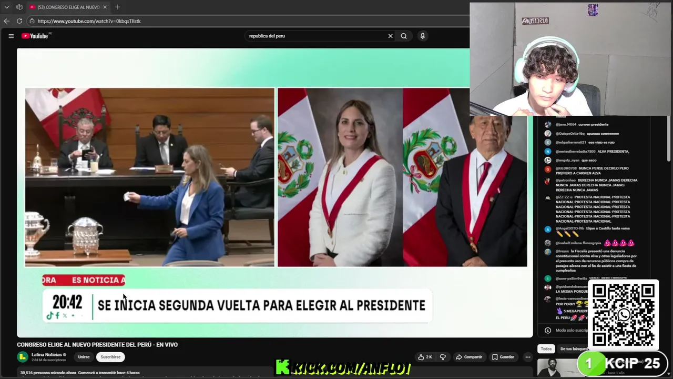Click chat user @lreyss avatar
This screenshot has height=379, width=673.
(548, 252)
